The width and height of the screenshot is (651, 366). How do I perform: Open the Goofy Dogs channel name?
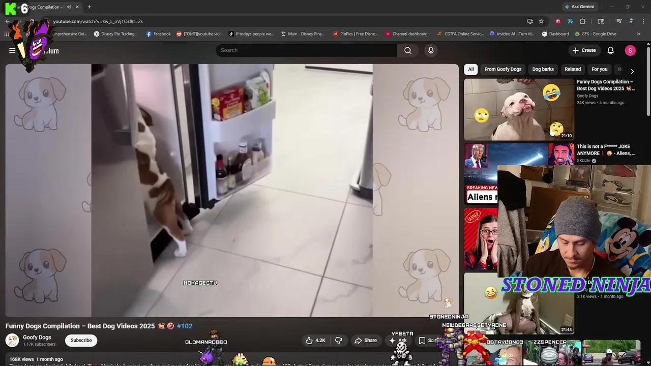(37, 338)
